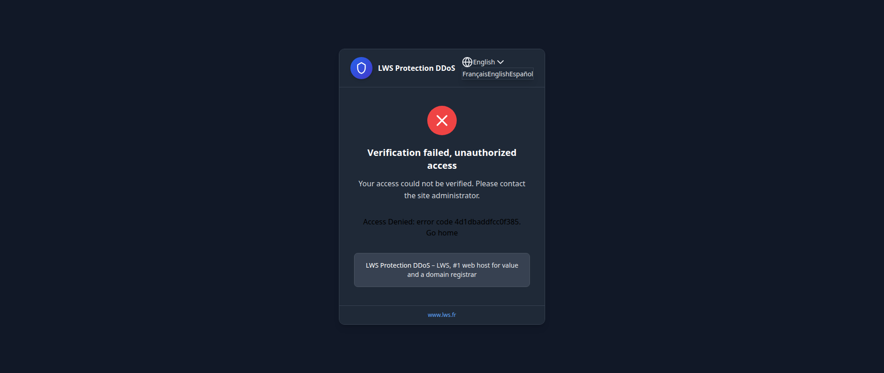
Task: Click the word 'access' under heading
Action: pyautogui.click(x=442, y=166)
